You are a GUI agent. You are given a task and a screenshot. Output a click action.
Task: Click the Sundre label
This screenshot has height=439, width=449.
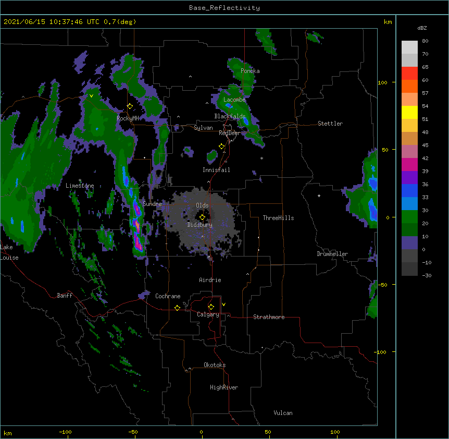[152, 204]
